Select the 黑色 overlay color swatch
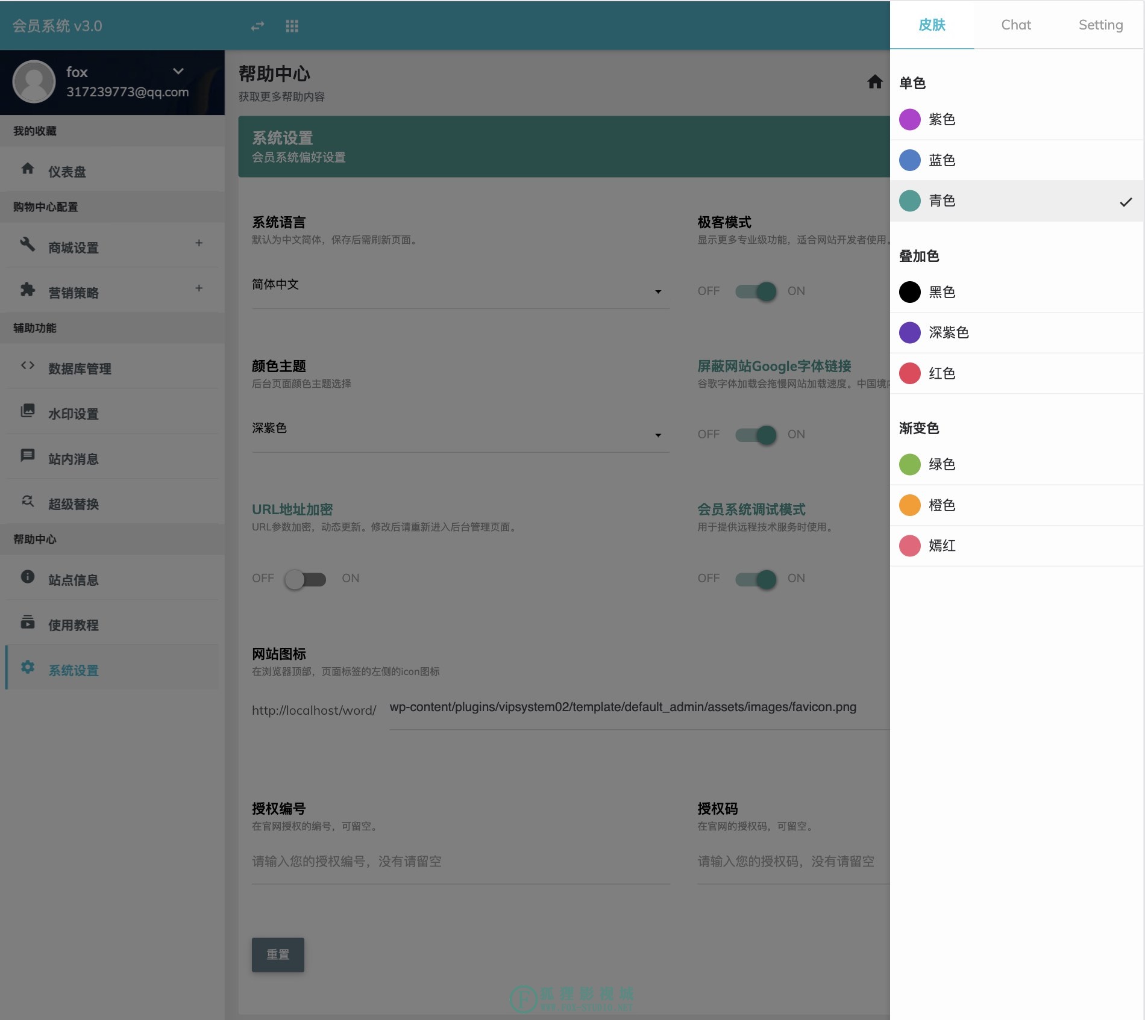Viewport: 1145px width, 1020px height. (x=910, y=292)
